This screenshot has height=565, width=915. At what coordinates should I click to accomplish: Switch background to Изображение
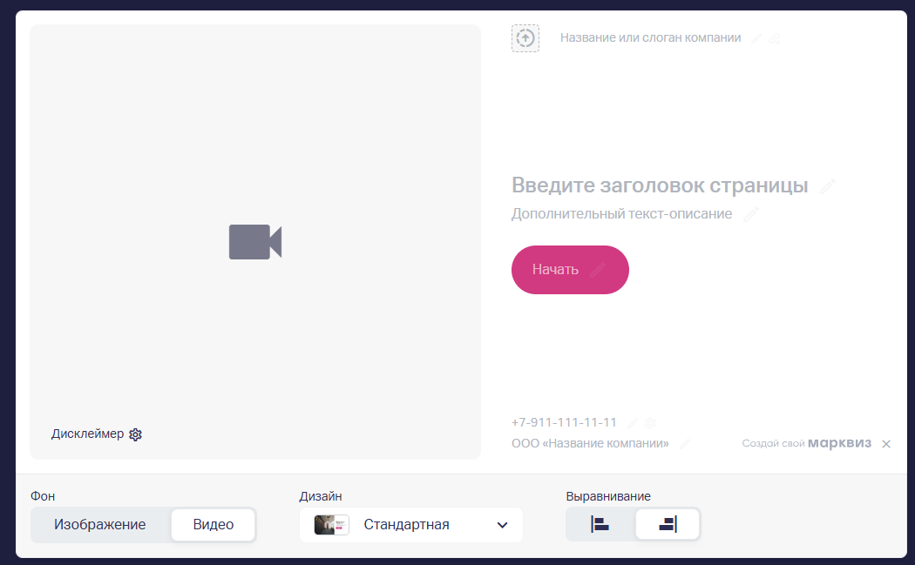click(100, 525)
